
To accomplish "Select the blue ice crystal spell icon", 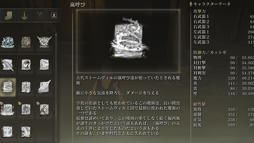I will point(7,42).
